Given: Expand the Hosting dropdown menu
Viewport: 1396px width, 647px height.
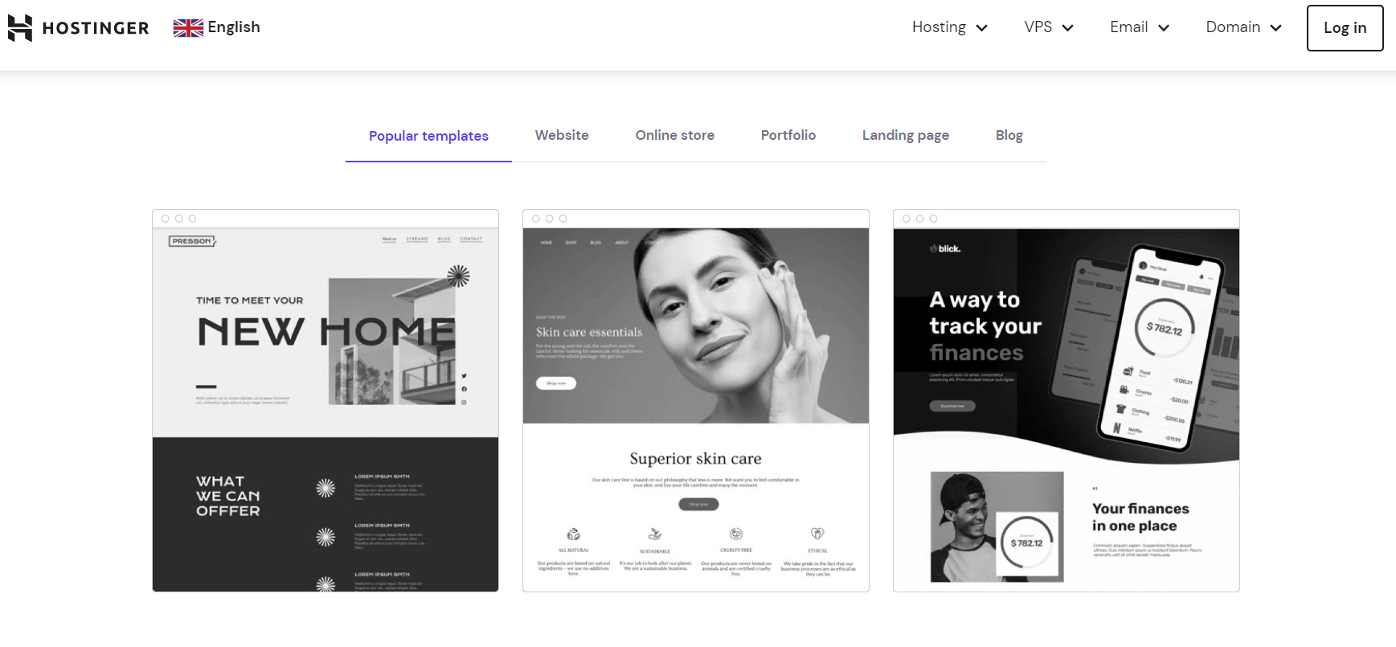Looking at the screenshot, I should pos(949,27).
